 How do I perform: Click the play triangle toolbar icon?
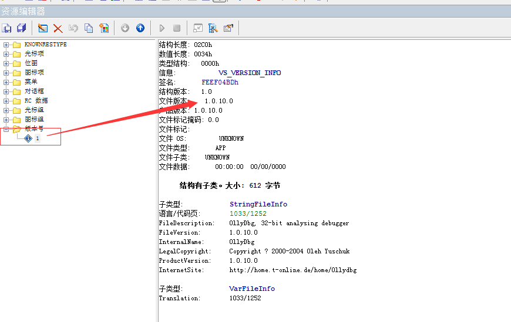point(162,28)
